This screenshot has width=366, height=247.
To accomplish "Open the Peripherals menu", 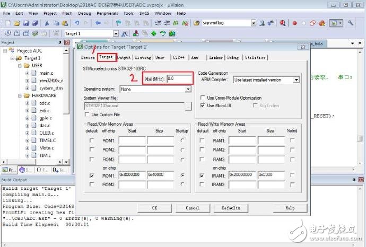I will 107,13.
